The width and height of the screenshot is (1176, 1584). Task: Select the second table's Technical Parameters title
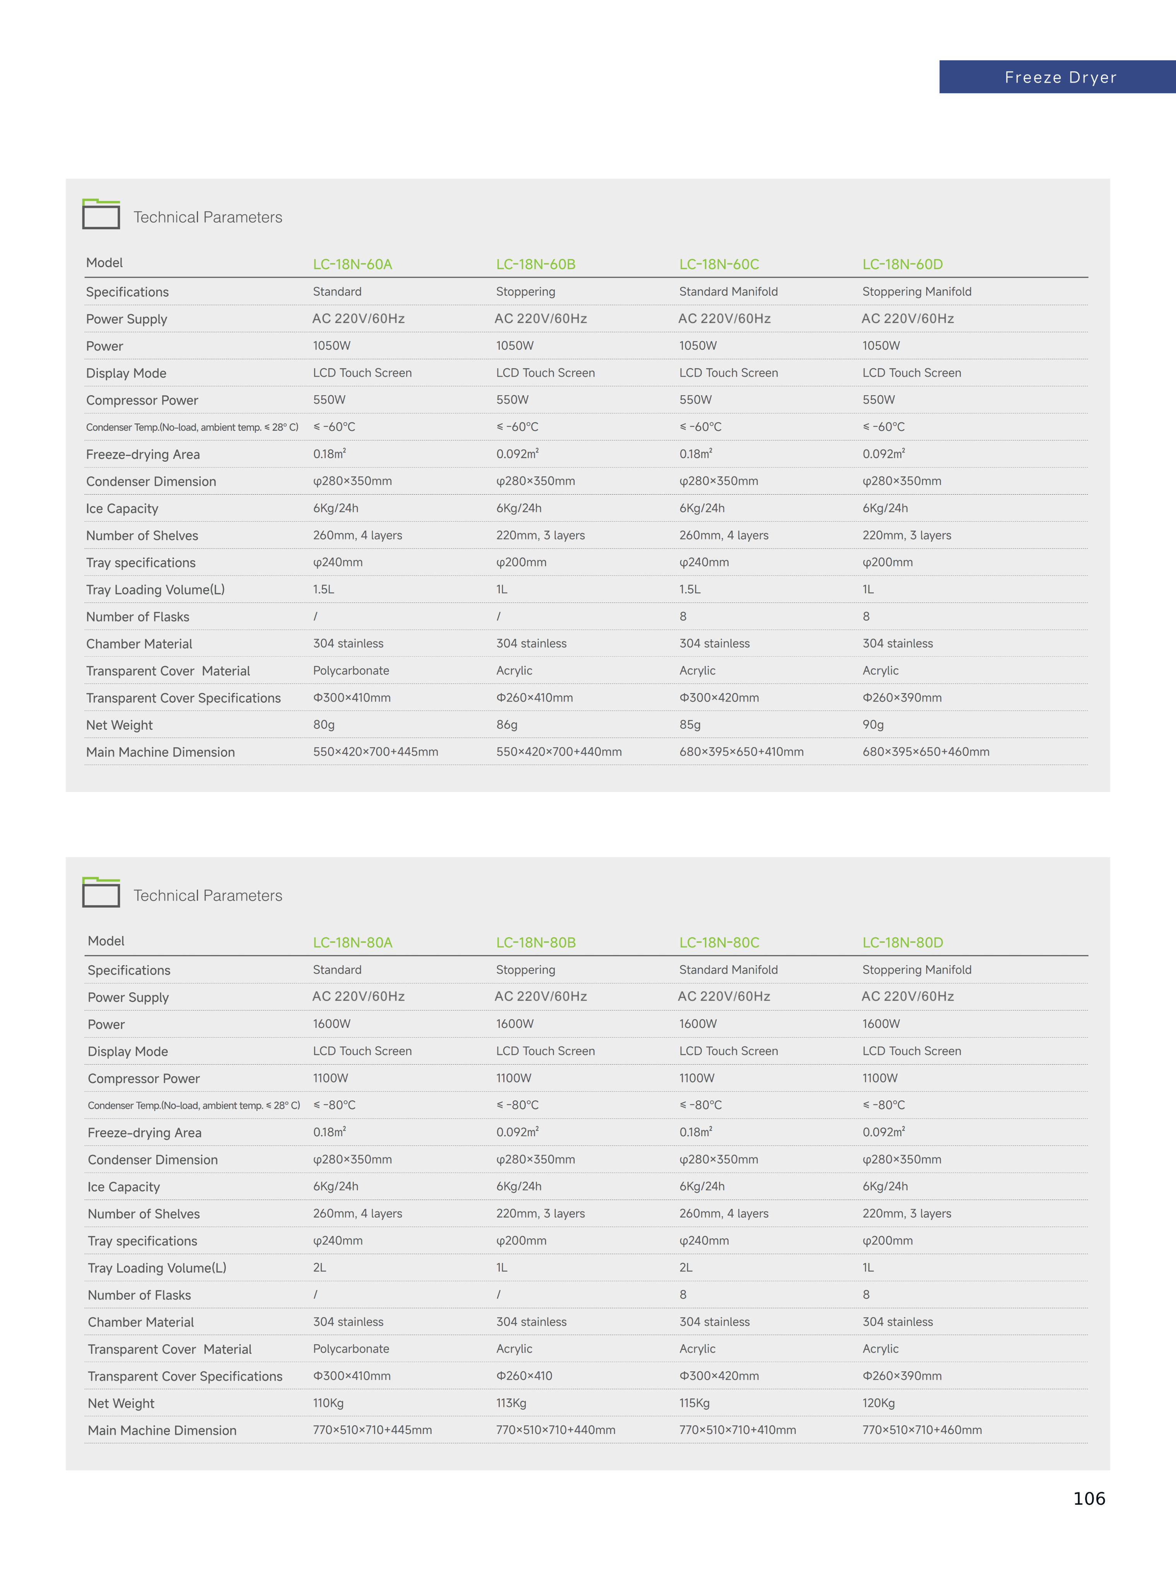[208, 895]
